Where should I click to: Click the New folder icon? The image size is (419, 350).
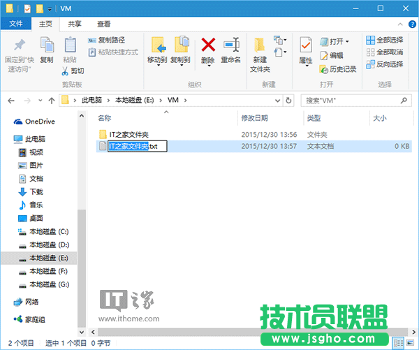(x=260, y=45)
